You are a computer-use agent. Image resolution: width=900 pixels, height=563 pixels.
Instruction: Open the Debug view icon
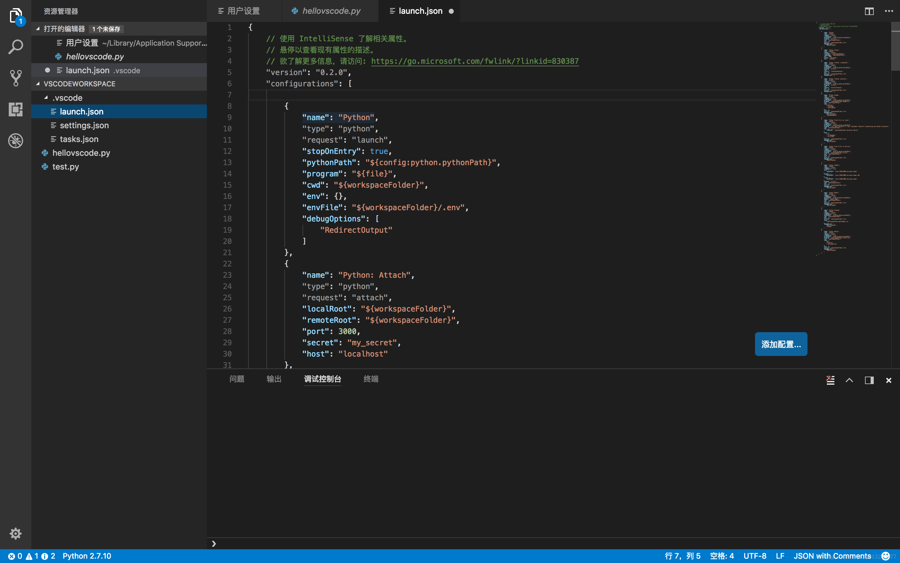pyautogui.click(x=16, y=141)
